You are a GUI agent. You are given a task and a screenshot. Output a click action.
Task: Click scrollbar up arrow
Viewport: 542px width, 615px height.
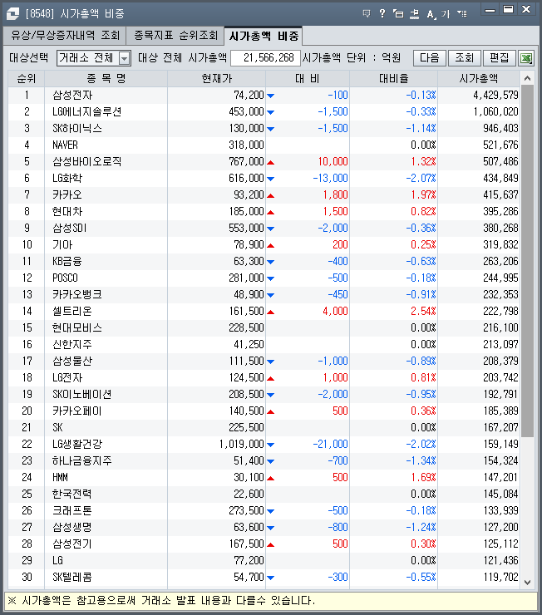click(x=528, y=78)
